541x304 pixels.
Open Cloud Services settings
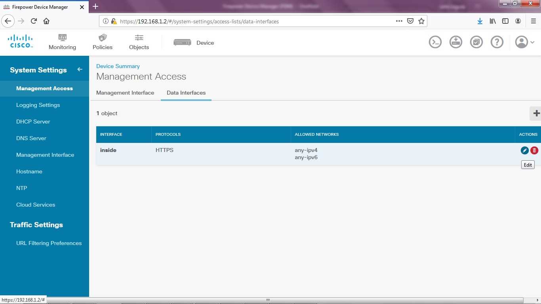click(36, 205)
